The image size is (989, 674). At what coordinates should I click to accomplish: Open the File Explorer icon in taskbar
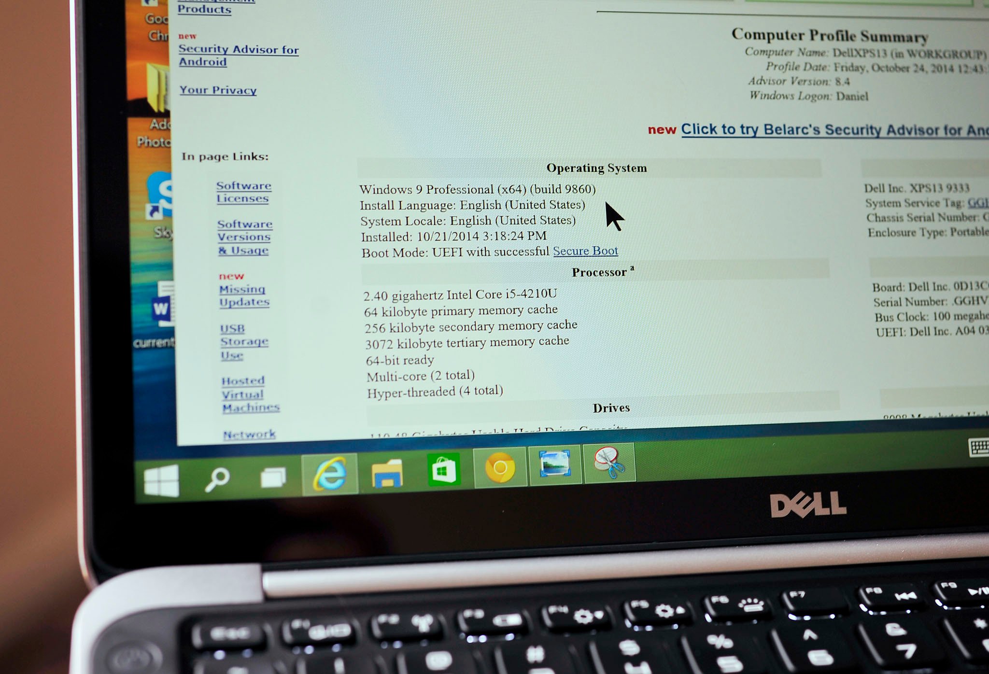(388, 474)
